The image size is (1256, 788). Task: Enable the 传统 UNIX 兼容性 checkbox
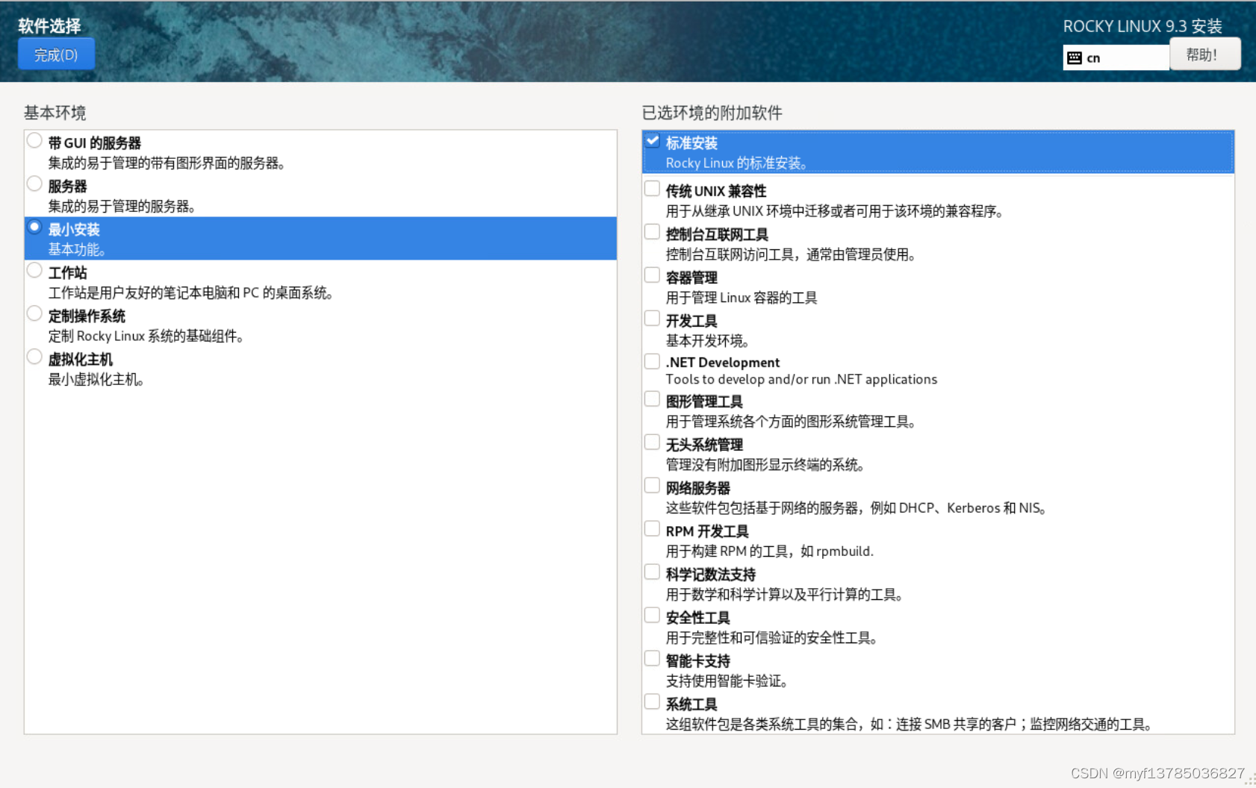(x=652, y=189)
